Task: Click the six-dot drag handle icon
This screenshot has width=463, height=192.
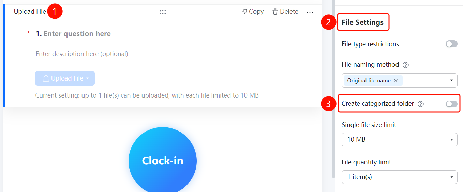Action: click(163, 12)
